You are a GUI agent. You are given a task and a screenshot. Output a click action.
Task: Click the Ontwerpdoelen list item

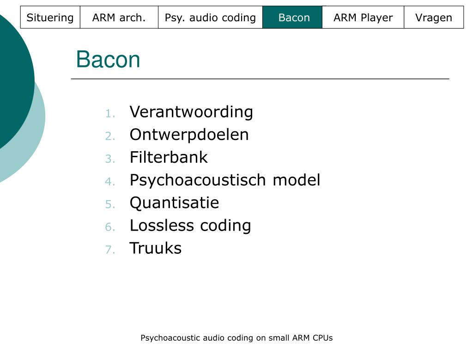click(189, 135)
